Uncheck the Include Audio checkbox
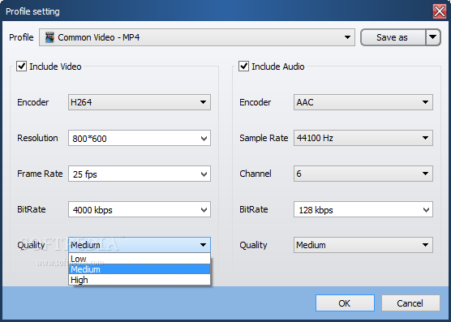Image resolution: width=451 pixels, height=322 pixels. click(x=243, y=67)
